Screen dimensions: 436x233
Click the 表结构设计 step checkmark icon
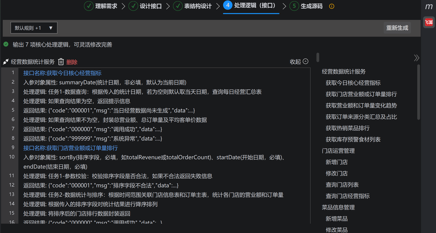click(178, 6)
